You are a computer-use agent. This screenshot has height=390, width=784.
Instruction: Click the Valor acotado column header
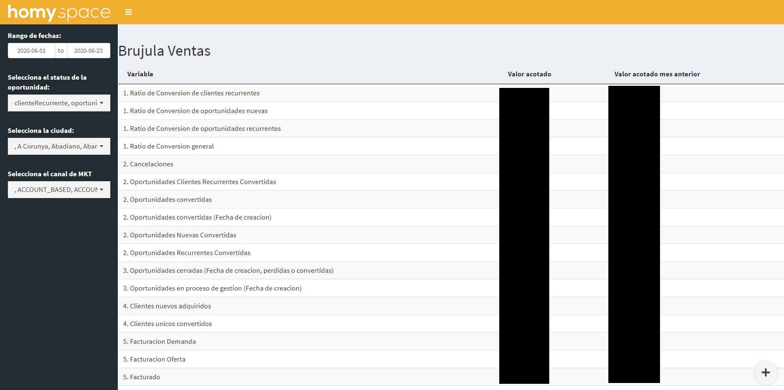click(x=529, y=74)
